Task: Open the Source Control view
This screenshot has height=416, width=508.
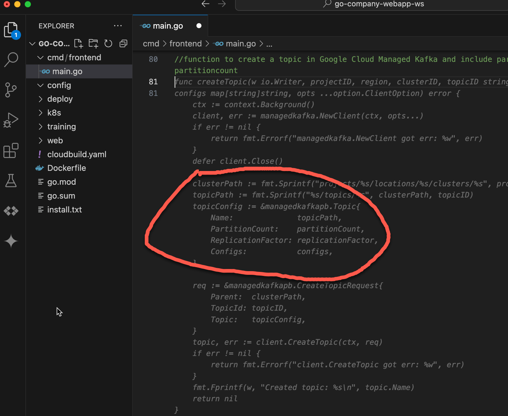Action: coord(11,90)
